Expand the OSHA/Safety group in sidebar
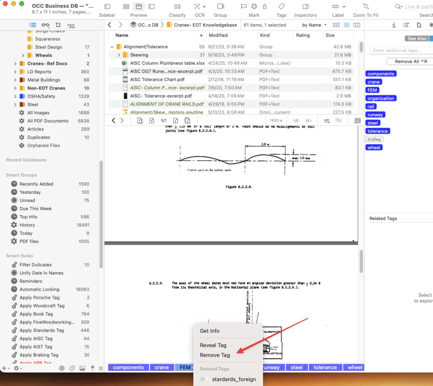 [x=15, y=96]
